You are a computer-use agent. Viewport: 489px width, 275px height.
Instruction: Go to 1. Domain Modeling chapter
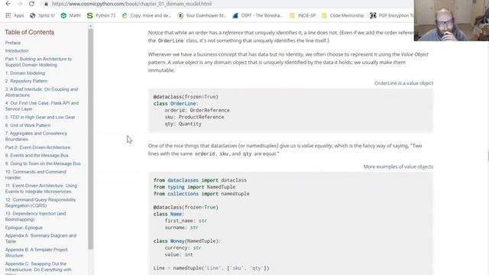pyautogui.click(x=25, y=73)
